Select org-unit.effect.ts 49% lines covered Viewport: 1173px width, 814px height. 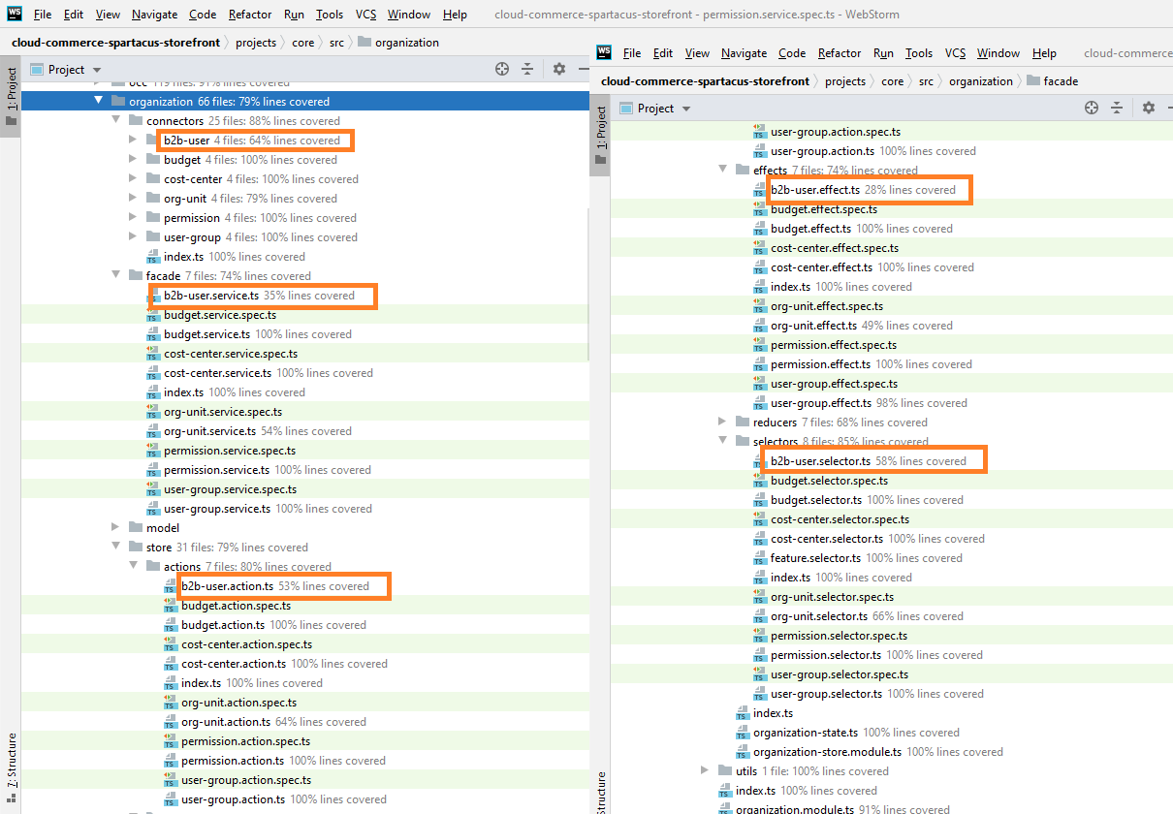click(x=862, y=326)
